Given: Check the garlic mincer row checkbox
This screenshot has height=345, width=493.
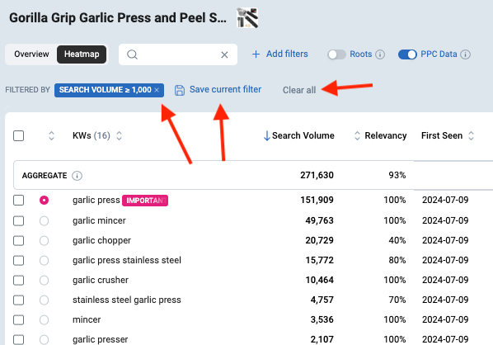Looking at the screenshot, I should [19, 220].
